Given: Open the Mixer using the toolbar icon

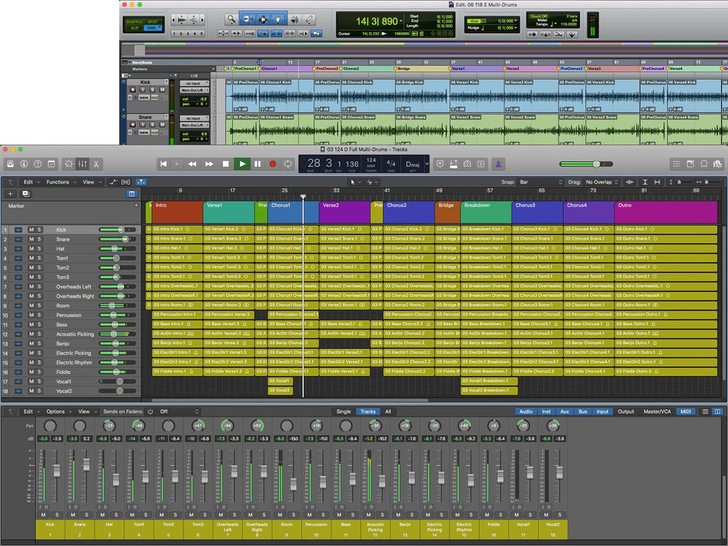Looking at the screenshot, I should coord(82,163).
